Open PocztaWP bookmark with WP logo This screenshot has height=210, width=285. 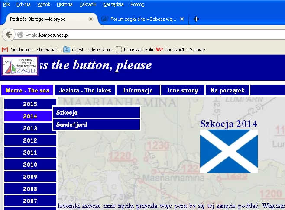pyautogui.click(x=181, y=50)
